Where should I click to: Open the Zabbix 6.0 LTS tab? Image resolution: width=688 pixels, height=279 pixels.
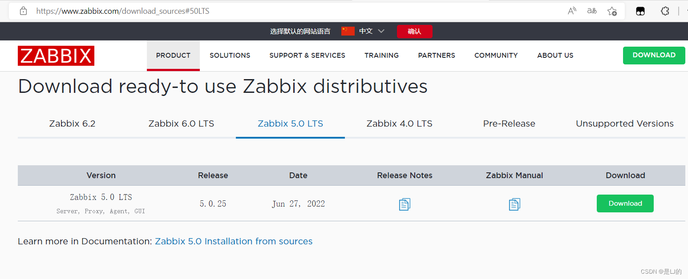point(181,124)
